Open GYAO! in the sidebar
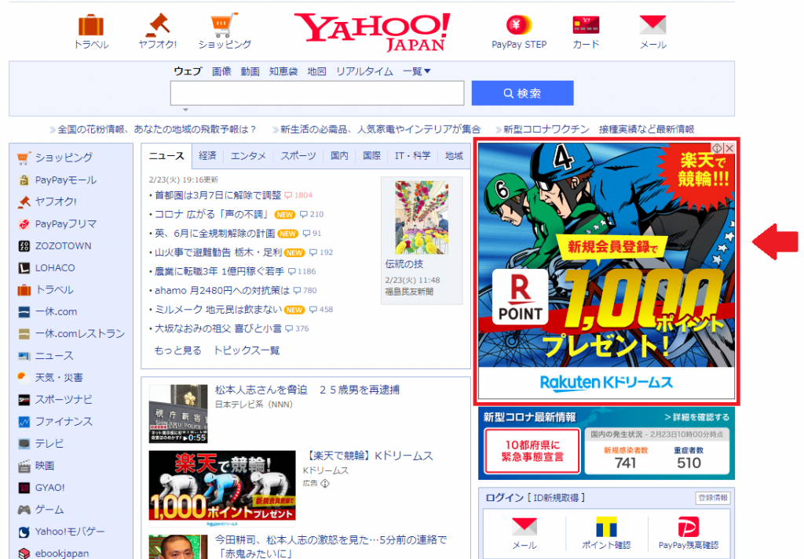 point(49,488)
